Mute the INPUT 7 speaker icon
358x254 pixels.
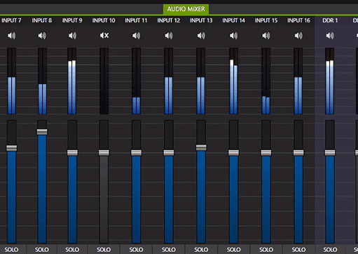click(11, 36)
